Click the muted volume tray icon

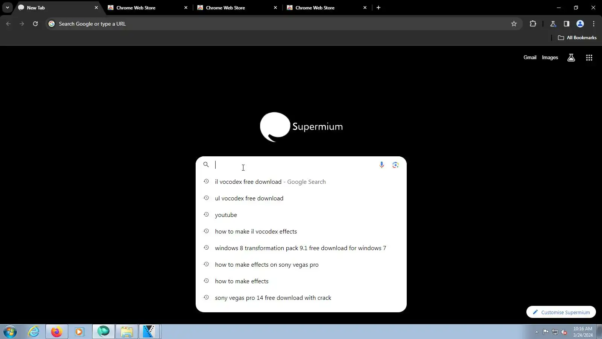564,332
